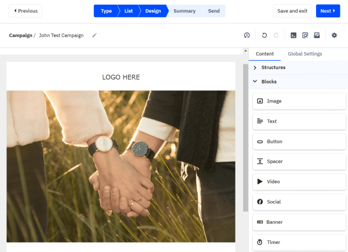Collapse the Blocks section
Image resolution: width=348 pixels, height=252 pixels.
pos(298,82)
